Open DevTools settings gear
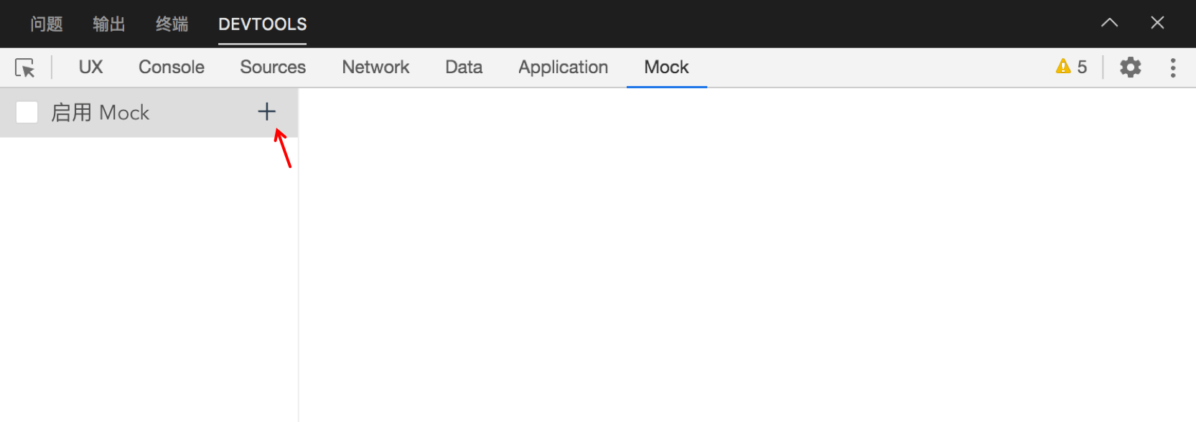 point(1130,67)
